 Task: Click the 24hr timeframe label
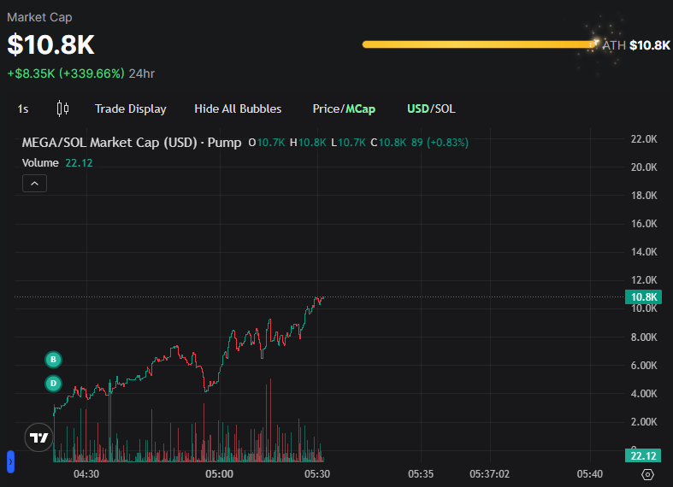tap(142, 73)
